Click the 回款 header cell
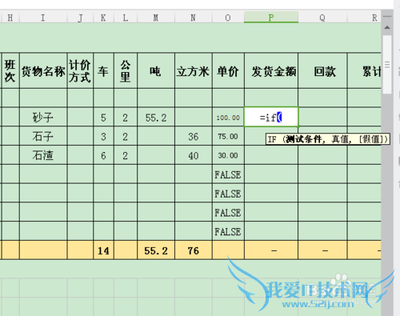Screen dimensions: 400x316 [x=322, y=70]
